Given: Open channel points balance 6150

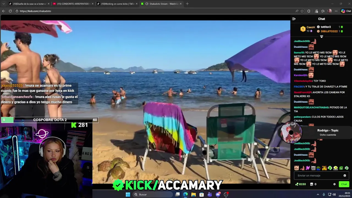Looking at the screenshot, I should 300,184.
